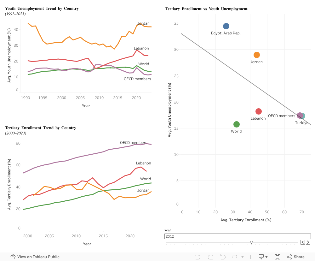This screenshot has height=261, width=315.
Task: Click the Revert (reset view) icon
Action: click(223, 257)
